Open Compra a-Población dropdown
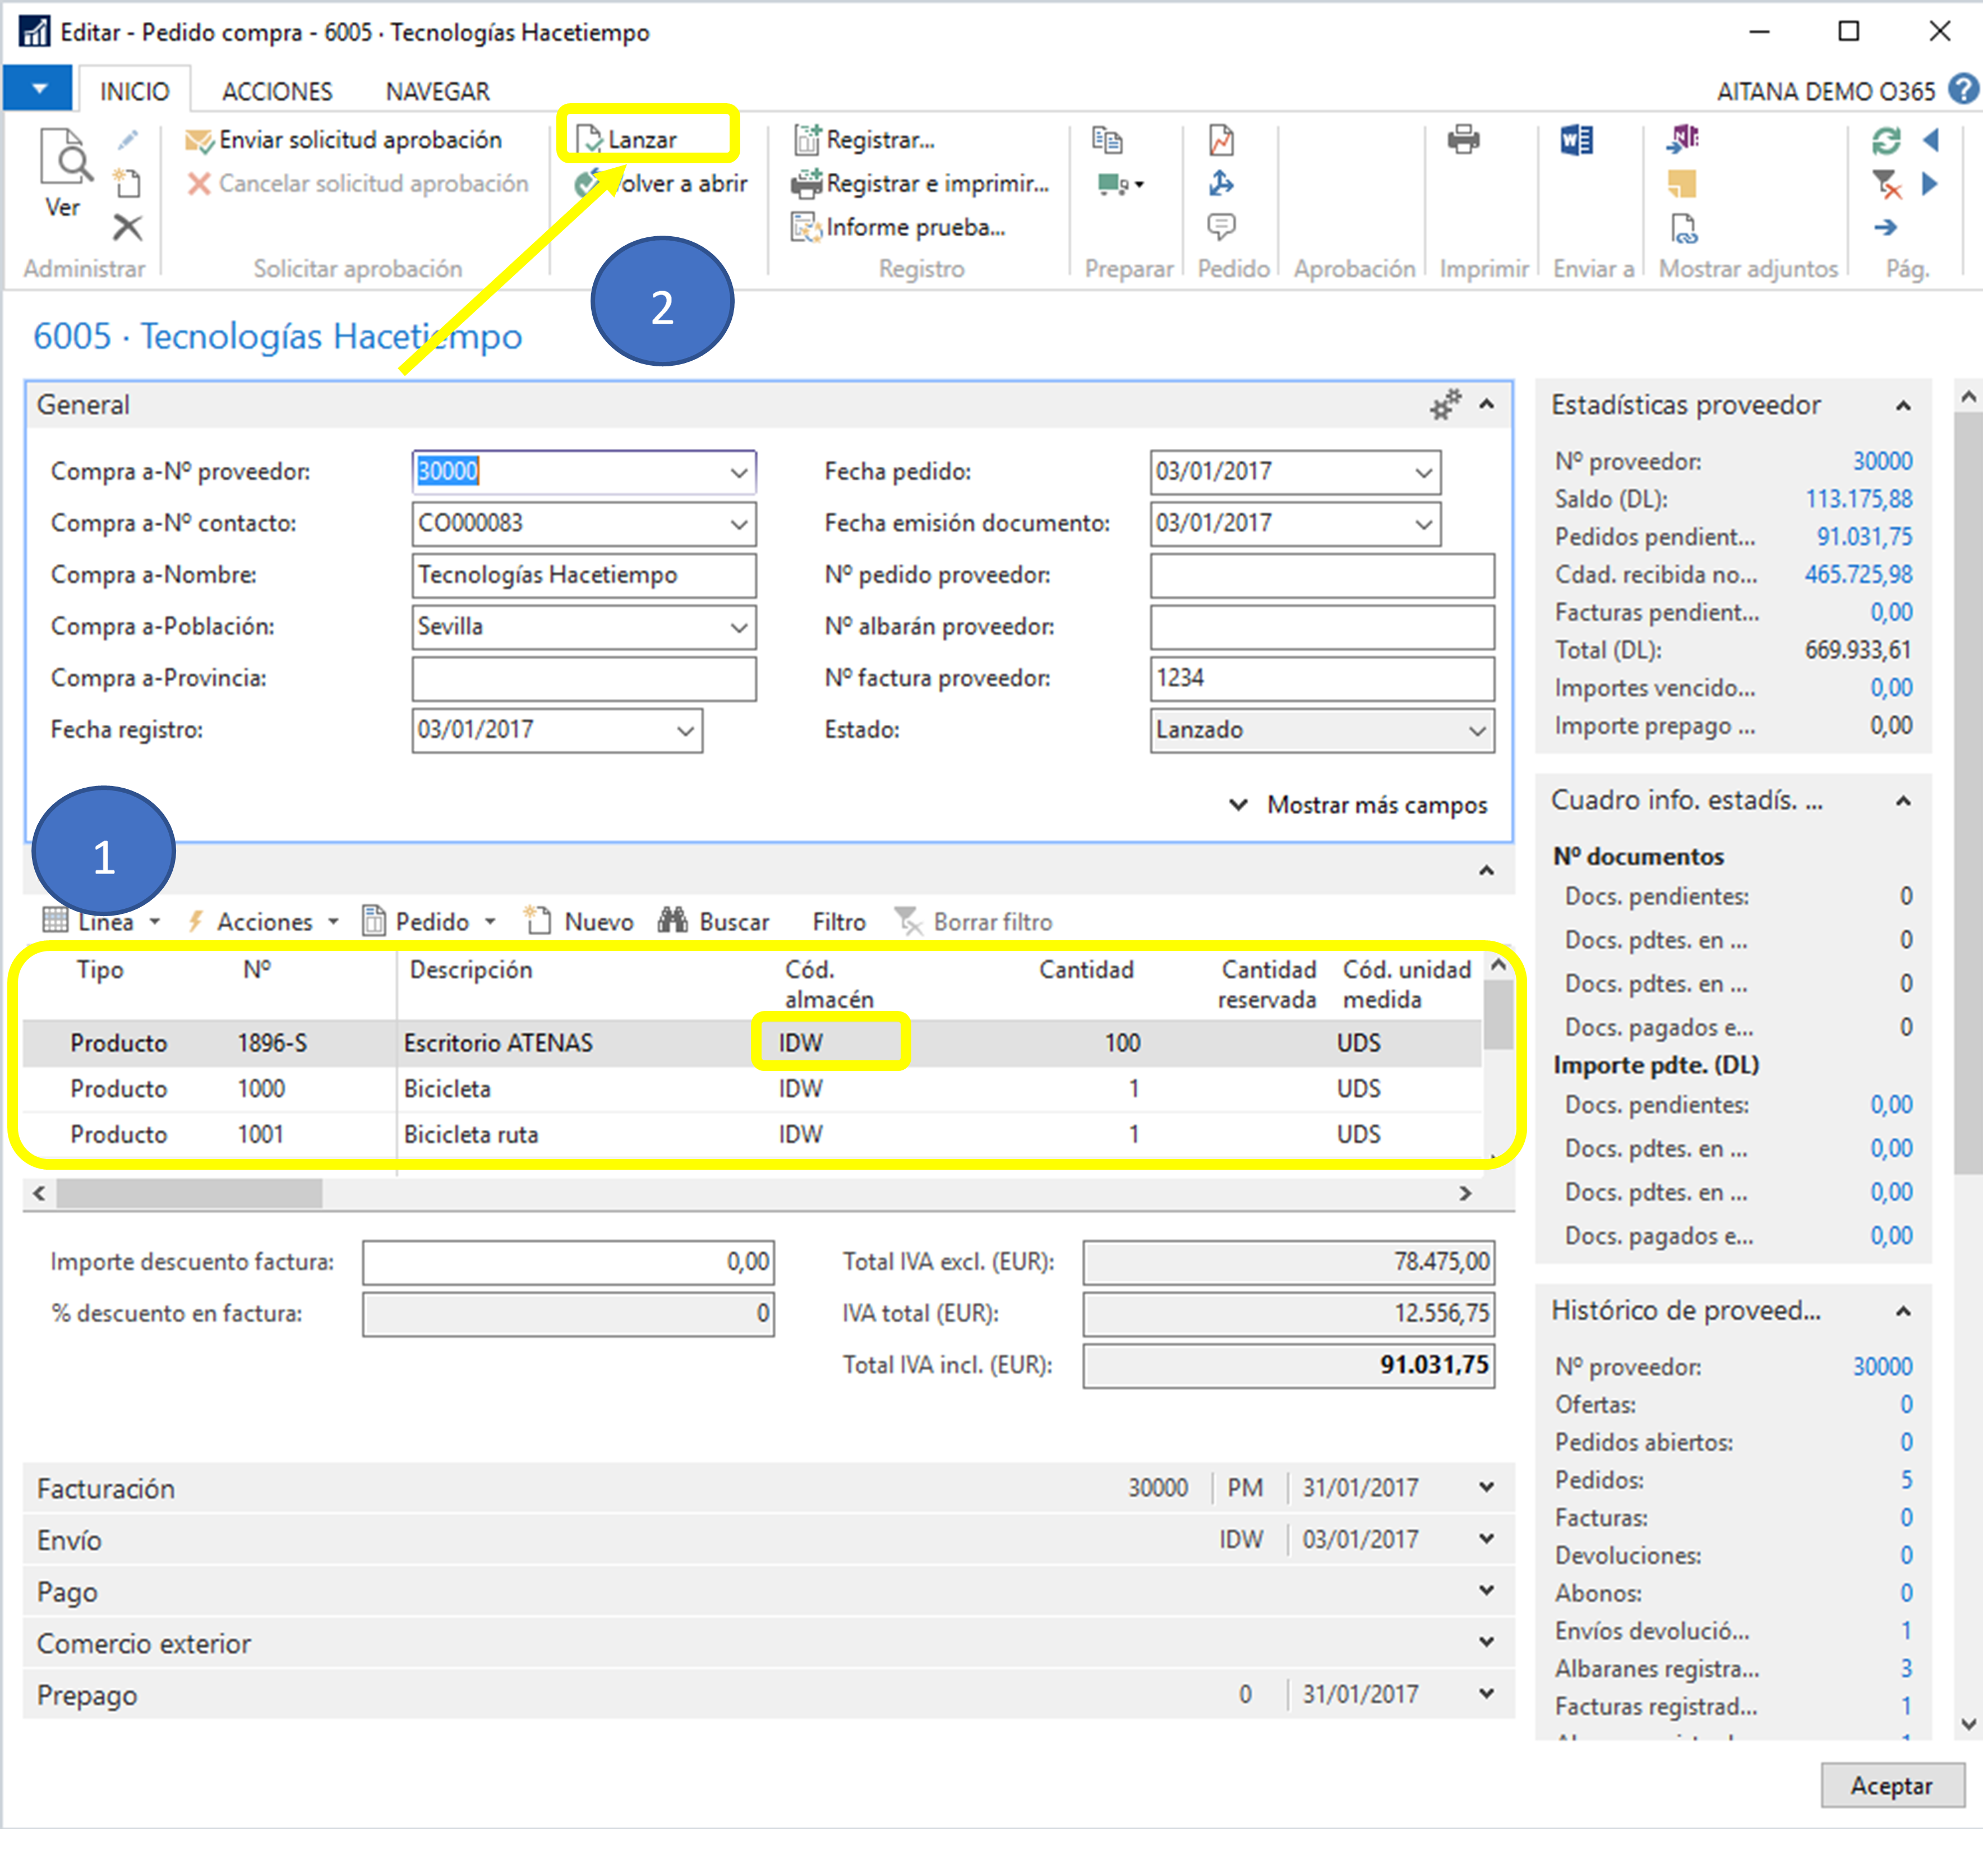This screenshot has height=1876, width=1983. click(739, 628)
